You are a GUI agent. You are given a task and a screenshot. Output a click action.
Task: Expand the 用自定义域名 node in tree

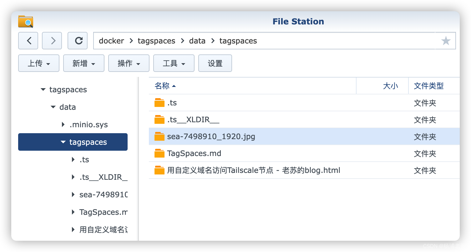pyautogui.click(x=73, y=230)
